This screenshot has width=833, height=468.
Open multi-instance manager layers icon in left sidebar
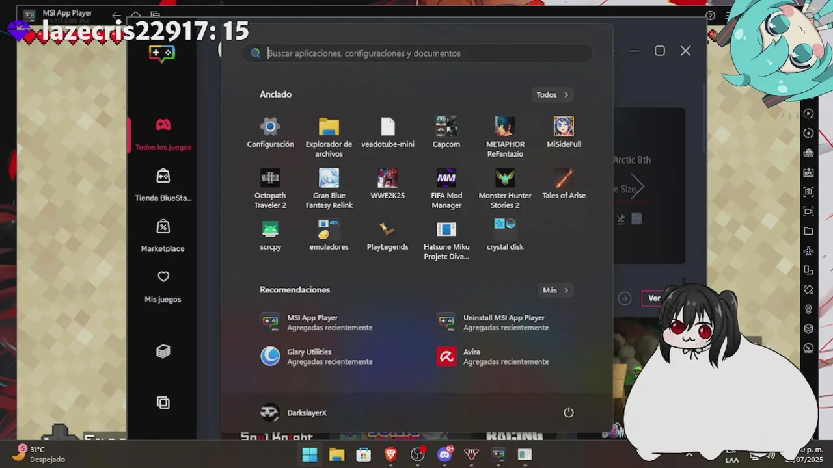163,351
